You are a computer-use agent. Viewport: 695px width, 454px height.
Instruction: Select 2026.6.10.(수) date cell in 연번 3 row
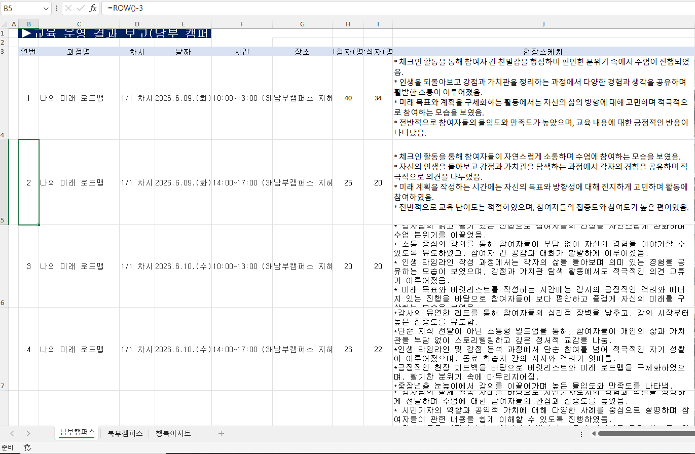[x=183, y=266]
